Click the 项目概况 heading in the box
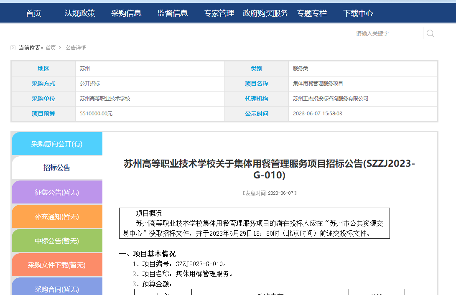This screenshot has width=456, height=295. point(149,214)
